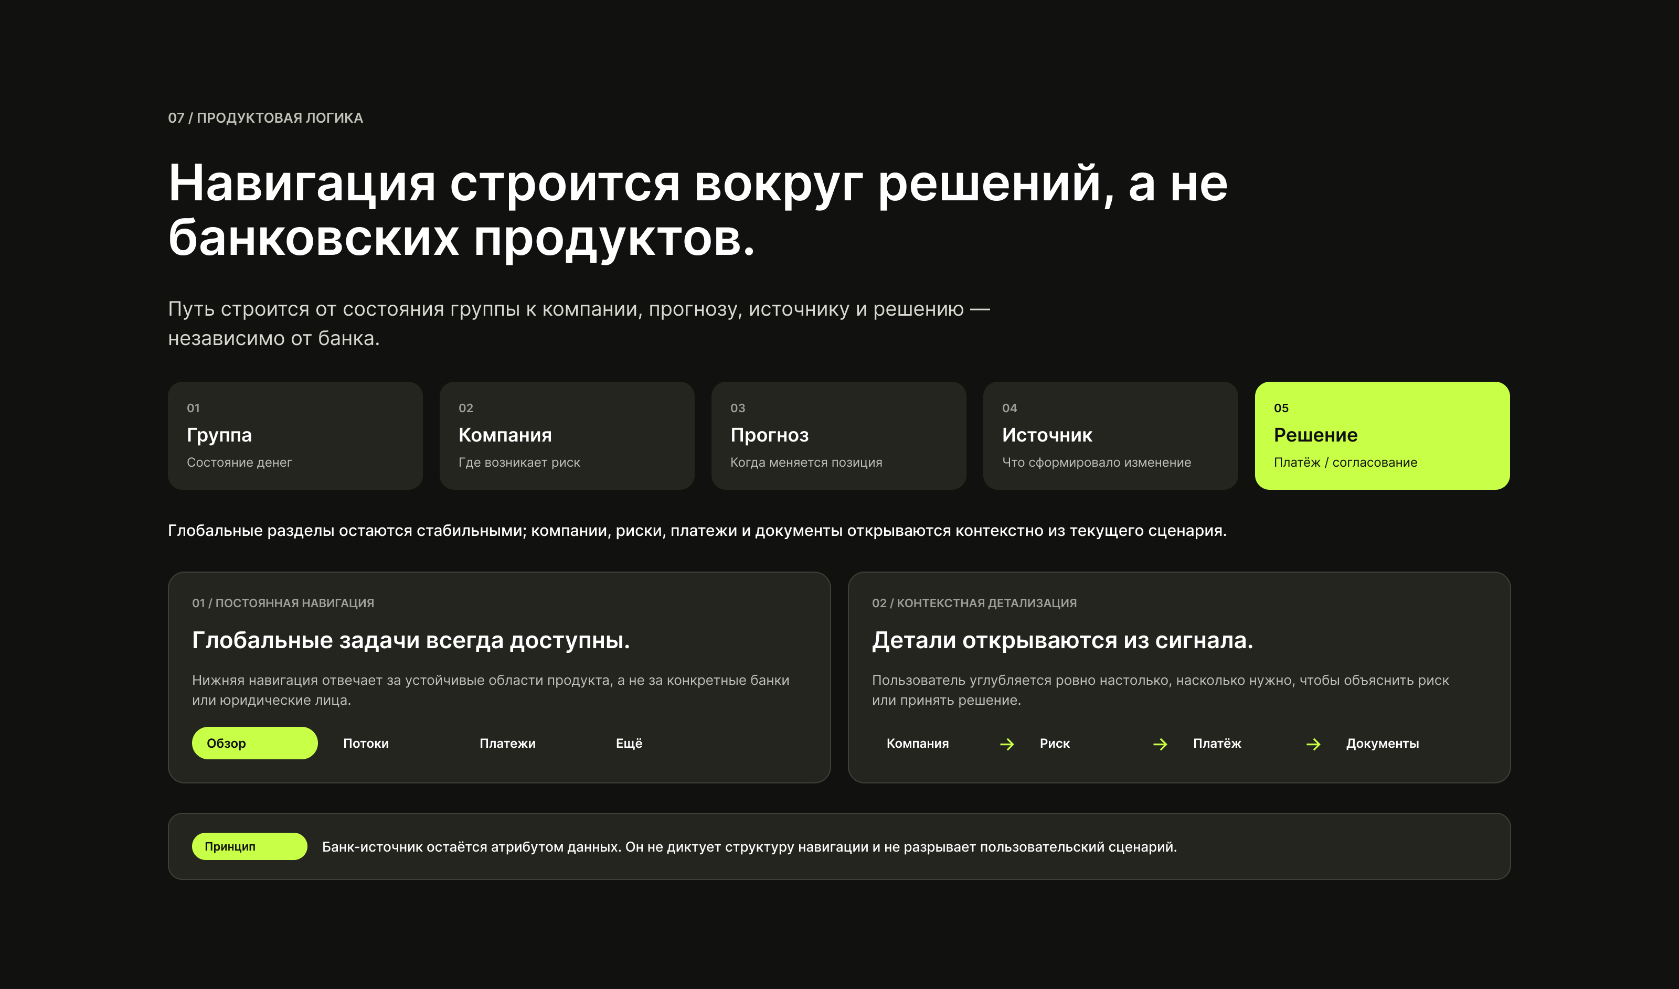Click 'Детали открываются из сигнала.' heading
1679x989 pixels.
coord(1062,640)
